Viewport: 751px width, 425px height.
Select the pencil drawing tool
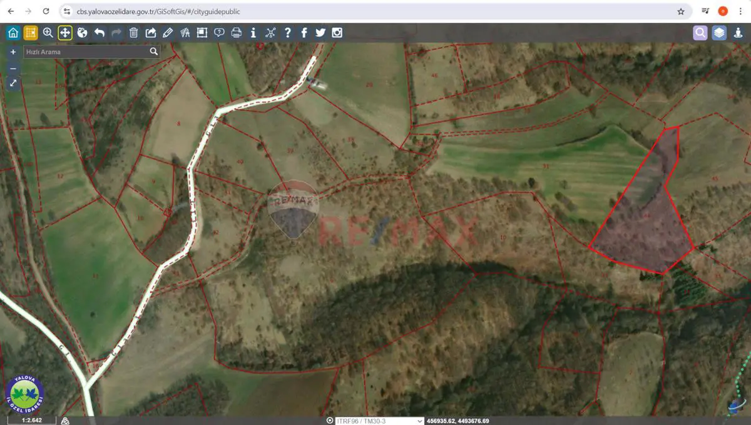pos(168,32)
